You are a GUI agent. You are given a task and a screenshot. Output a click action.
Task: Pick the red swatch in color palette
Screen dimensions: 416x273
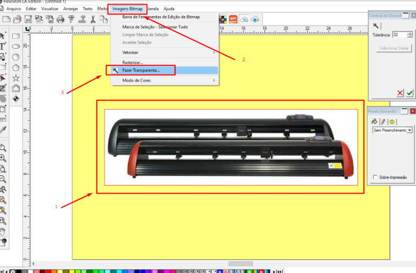tap(48, 271)
